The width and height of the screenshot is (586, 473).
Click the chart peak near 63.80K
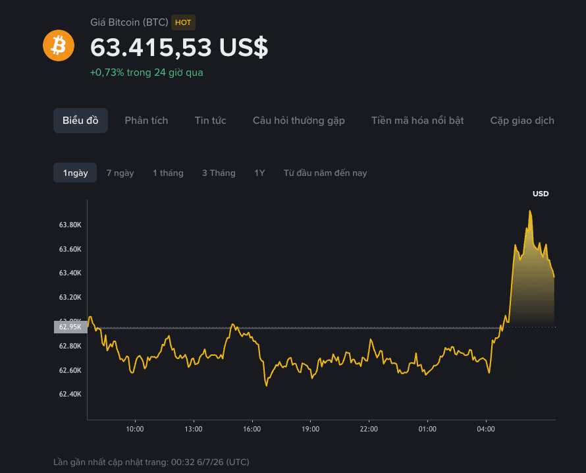[x=530, y=211]
